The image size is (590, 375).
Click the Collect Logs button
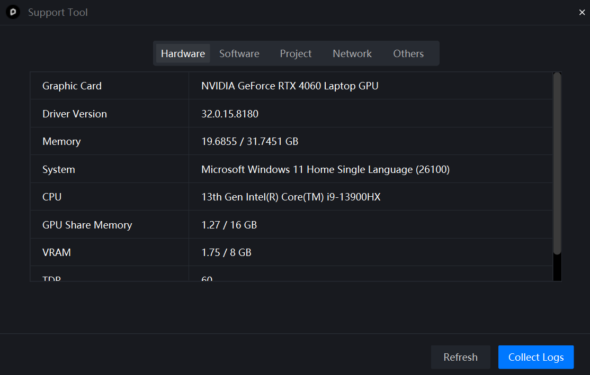tap(535, 357)
